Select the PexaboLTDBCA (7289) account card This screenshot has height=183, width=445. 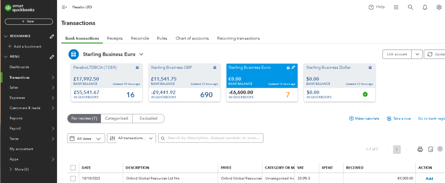pos(106,83)
